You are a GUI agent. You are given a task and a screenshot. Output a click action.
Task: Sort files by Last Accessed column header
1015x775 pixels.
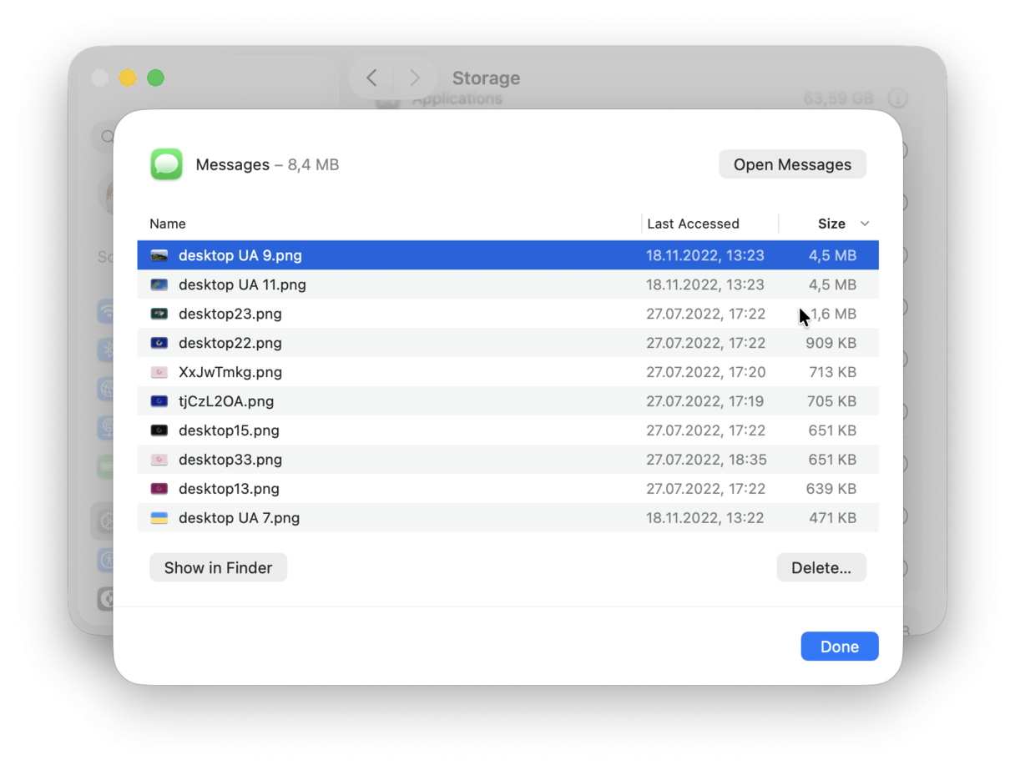pos(693,224)
